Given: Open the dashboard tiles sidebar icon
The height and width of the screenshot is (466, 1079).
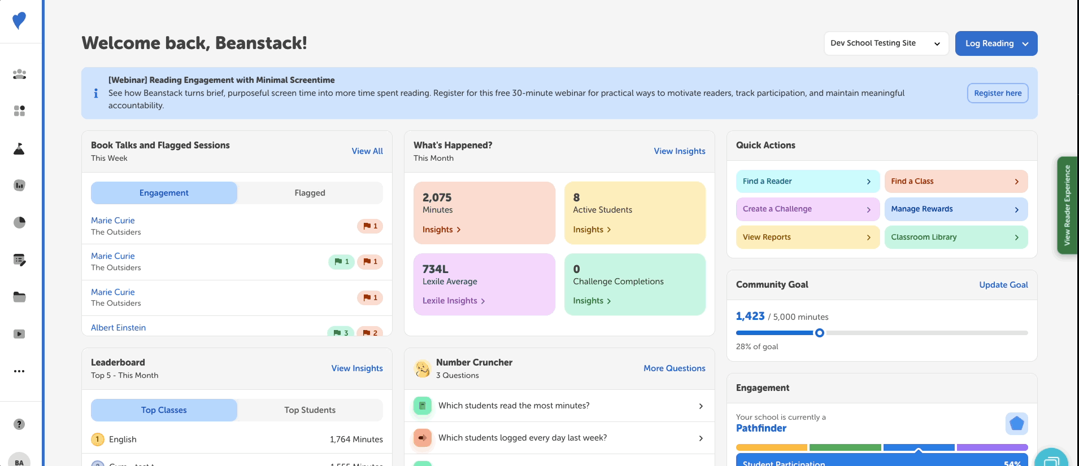Looking at the screenshot, I should pyautogui.click(x=19, y=111).
